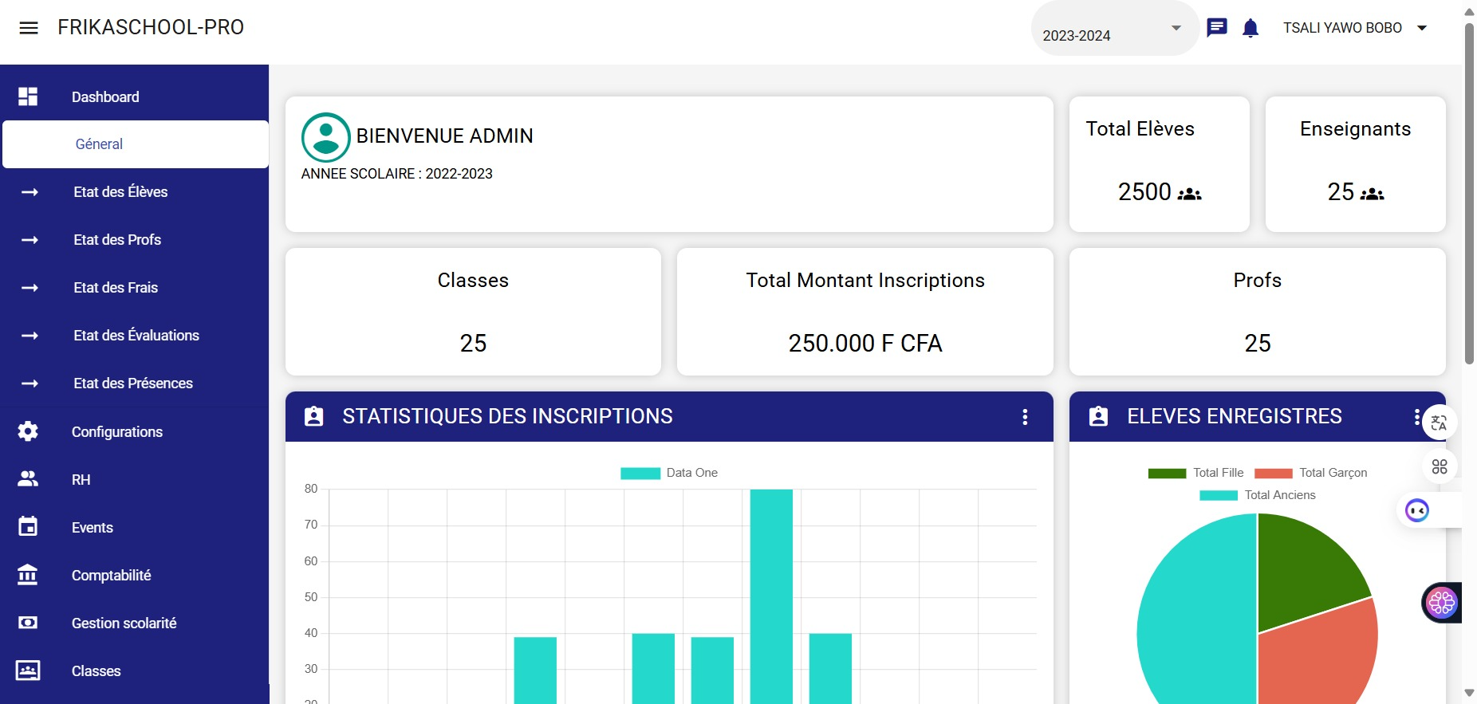1477x704 pixels.
Task: Open Statistiques des Inscriptions options menu
Action: (x=1026, y=417)
